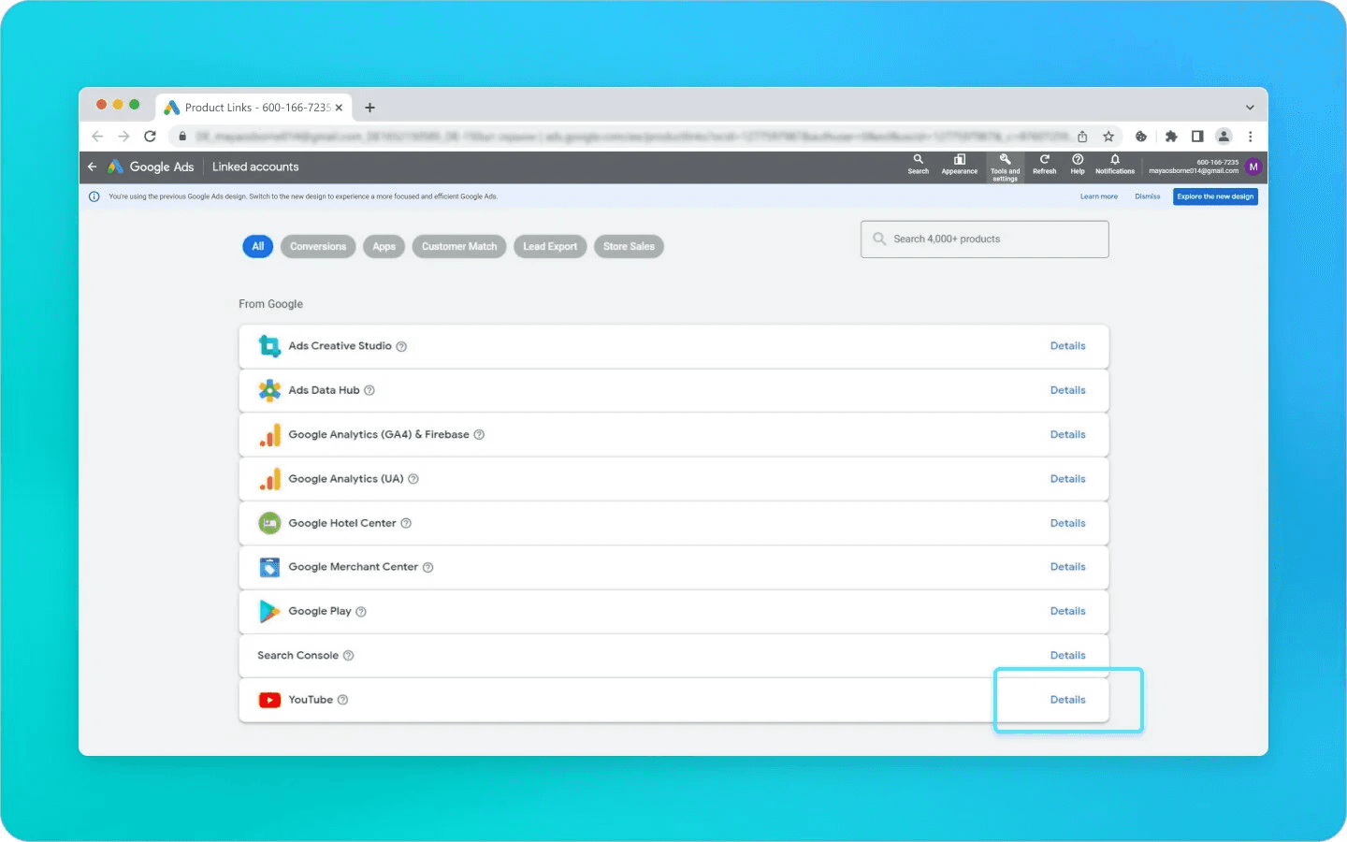Screen dimensions: 1347x842
Task: Dismiss the new design banner
Action: 1148,196
